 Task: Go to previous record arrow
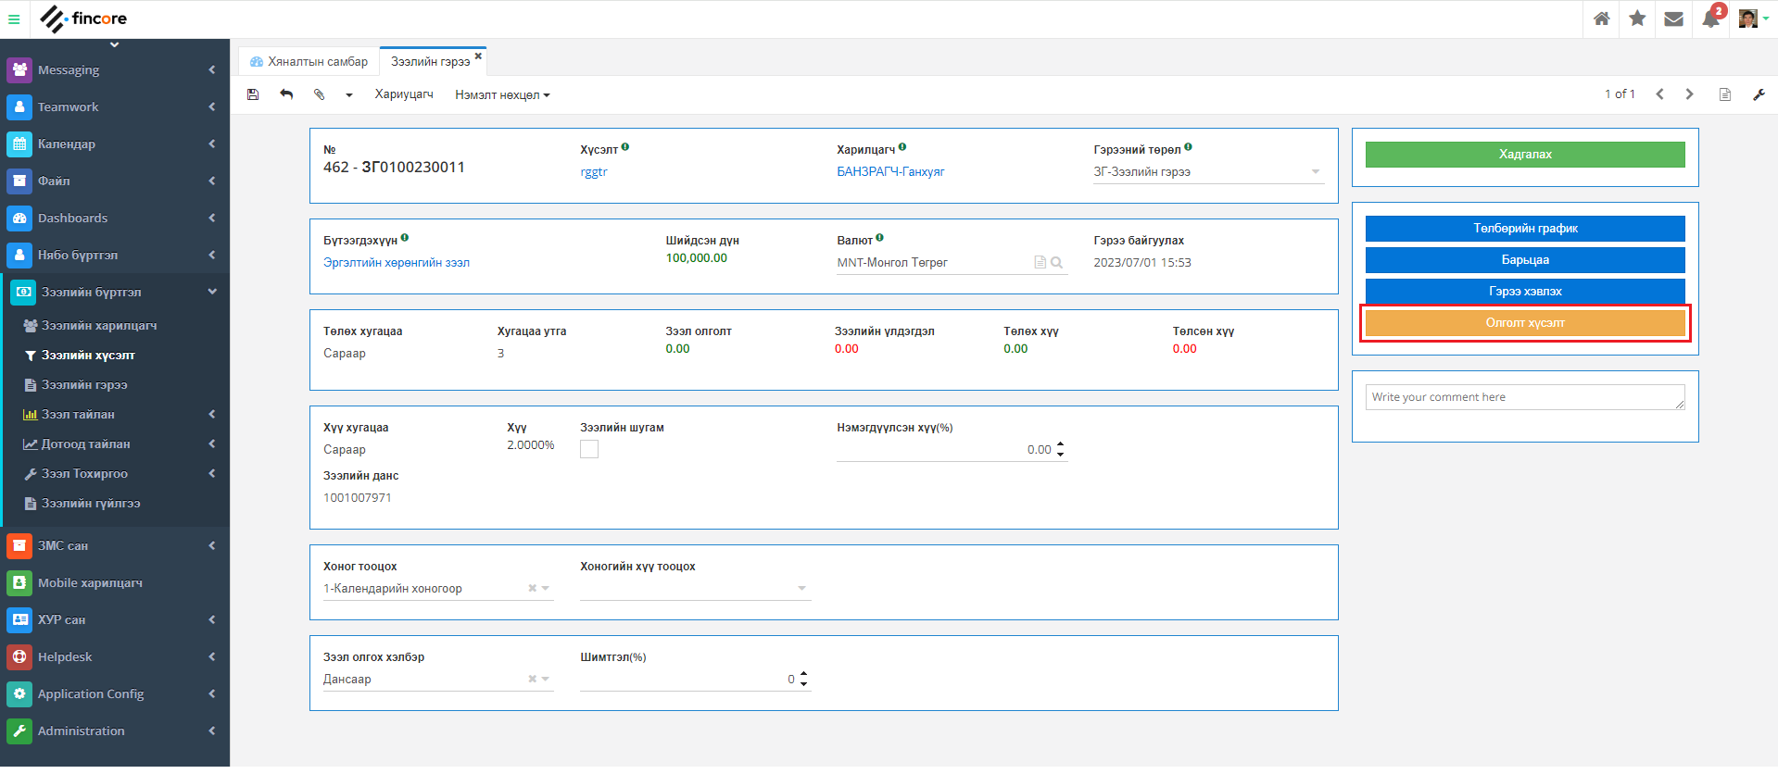[1659, 94]
